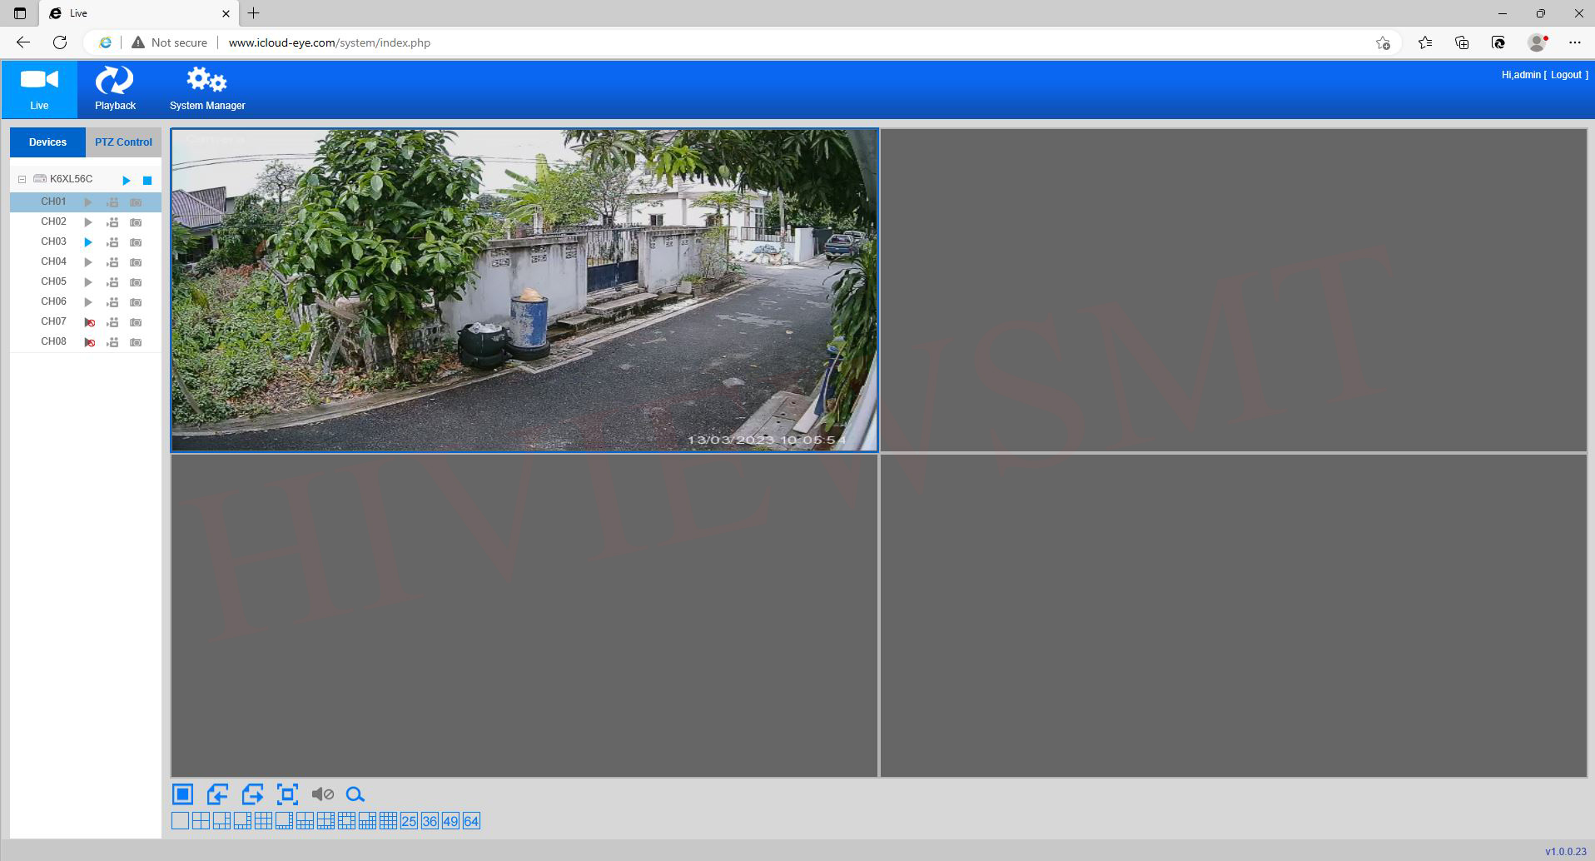The width and height of the screenshot is (1595, 861).
Task: Select channel CH05 in the device list
Action: [53, 281]
